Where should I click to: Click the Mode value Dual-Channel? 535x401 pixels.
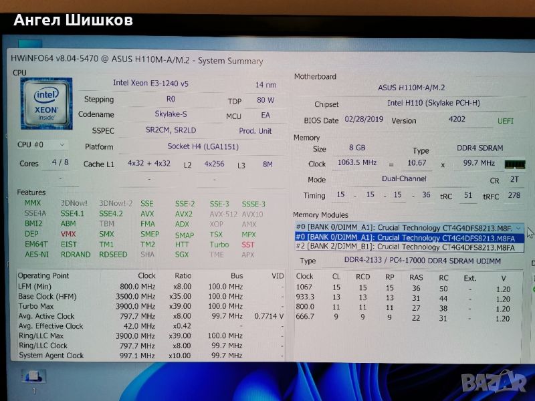pyautogui.click(x=404, y=178)
